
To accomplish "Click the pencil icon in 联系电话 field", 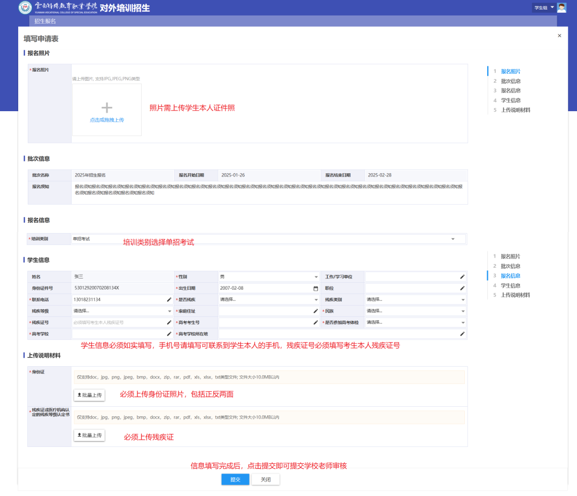I will pyautogui.click(x=169, y=299).
